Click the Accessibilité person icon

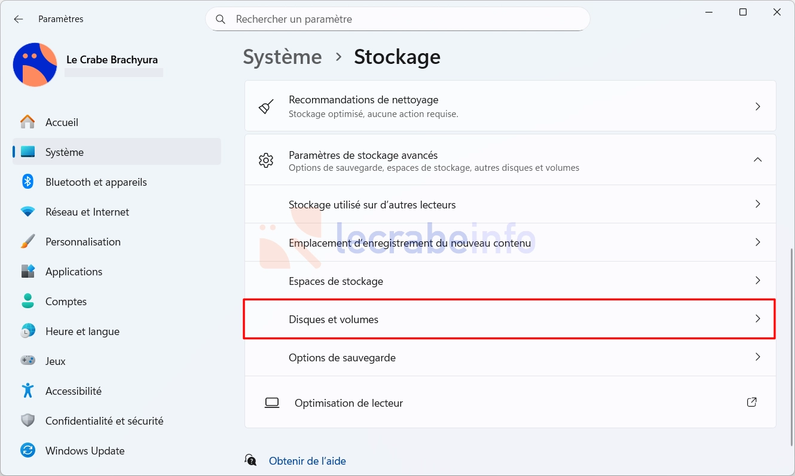(x=27, y=391)
